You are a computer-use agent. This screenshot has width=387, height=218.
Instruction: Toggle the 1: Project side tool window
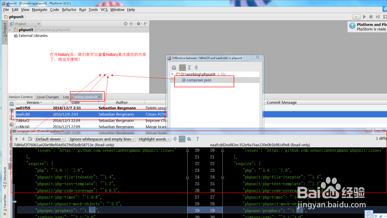[x=5, y=32]
